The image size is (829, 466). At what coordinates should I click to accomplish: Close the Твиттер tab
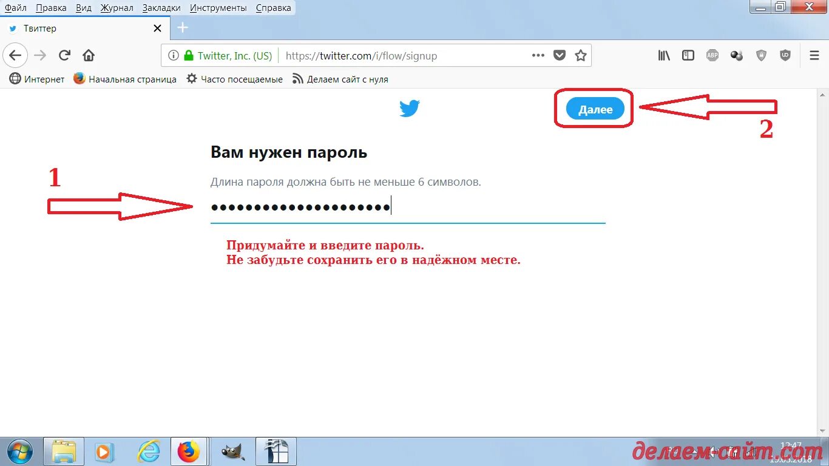(x=157, y=29)
